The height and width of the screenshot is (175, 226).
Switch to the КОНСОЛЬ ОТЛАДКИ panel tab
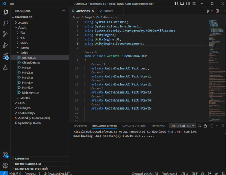coord(134,126)
